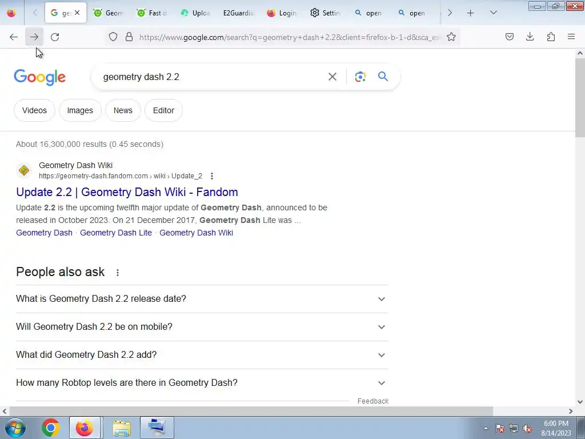
Task: Switch to the Geom tab
Action: point(109,13)
